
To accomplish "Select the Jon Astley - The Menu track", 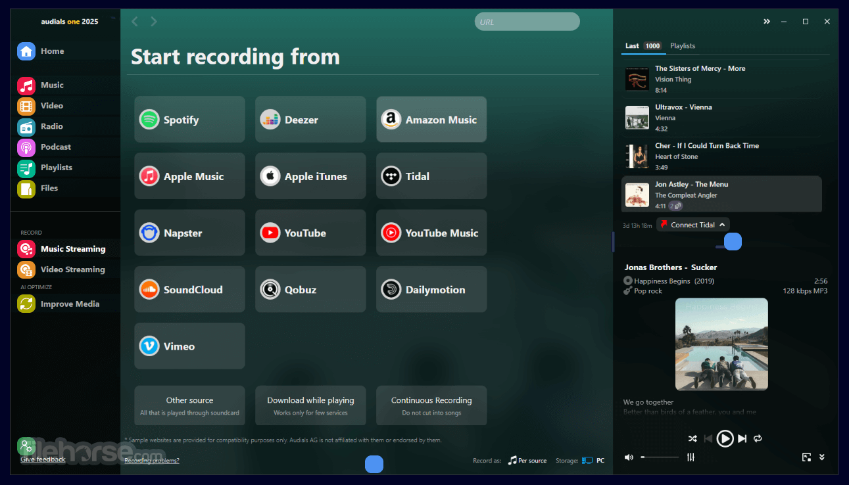I will (721, 194).
